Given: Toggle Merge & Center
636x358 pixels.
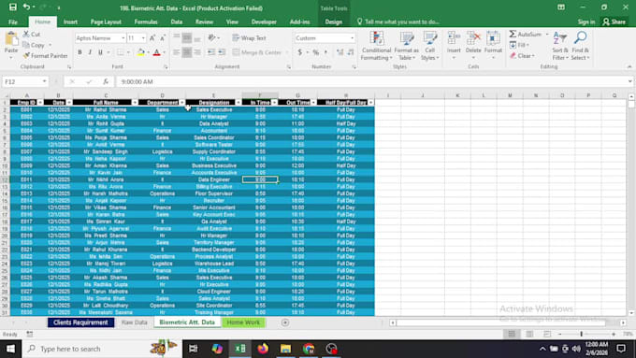Looking at the screenshot, I should (257, 52).
